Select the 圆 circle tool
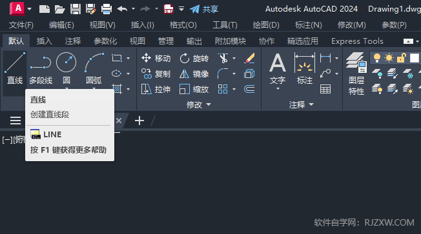Image resolution: width=421 pixels, height=234 pixels. (67, 68)
